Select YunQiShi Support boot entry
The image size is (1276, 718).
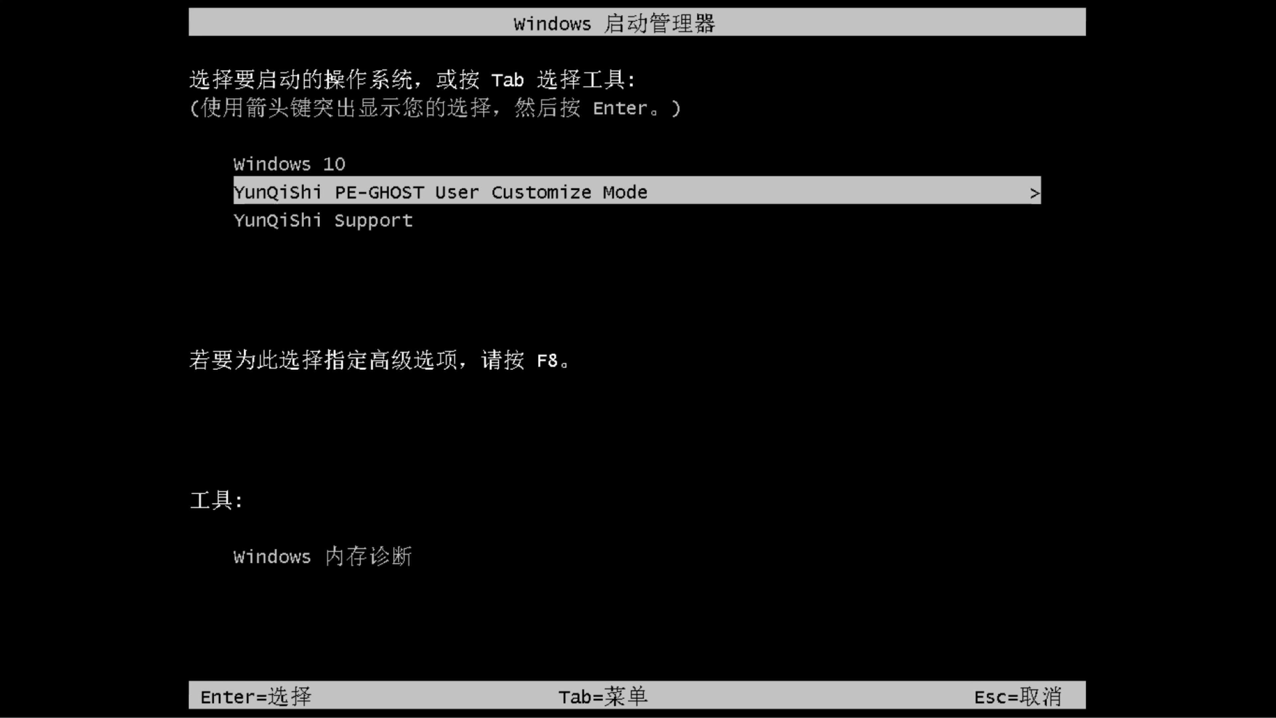coord(323,220)
